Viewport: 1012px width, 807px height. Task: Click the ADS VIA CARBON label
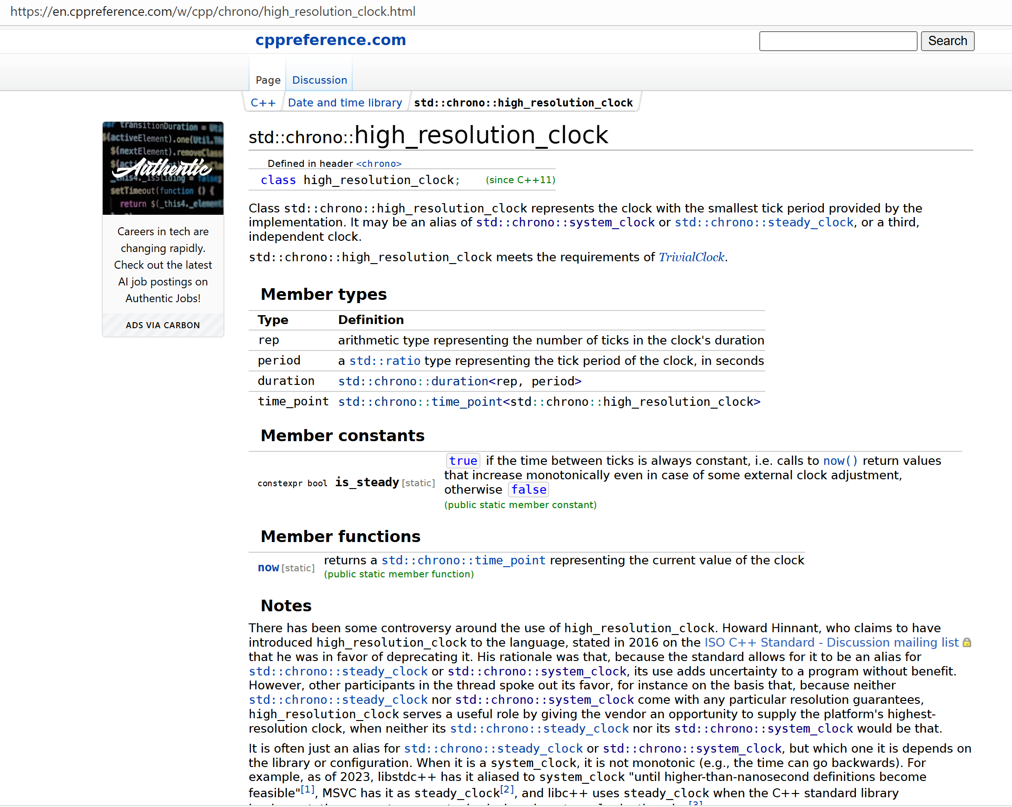[162, 324]
